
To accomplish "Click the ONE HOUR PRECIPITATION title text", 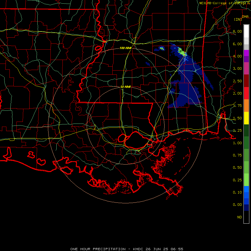I will (x=98, y=249).
